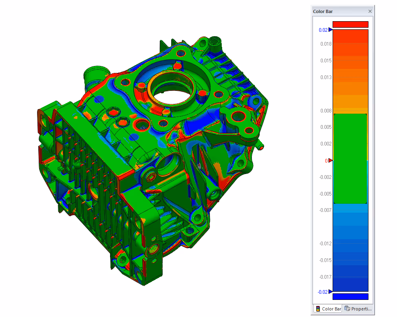Click the -0.012 scale label
The image size is (397, 317).
pos(325,243)
